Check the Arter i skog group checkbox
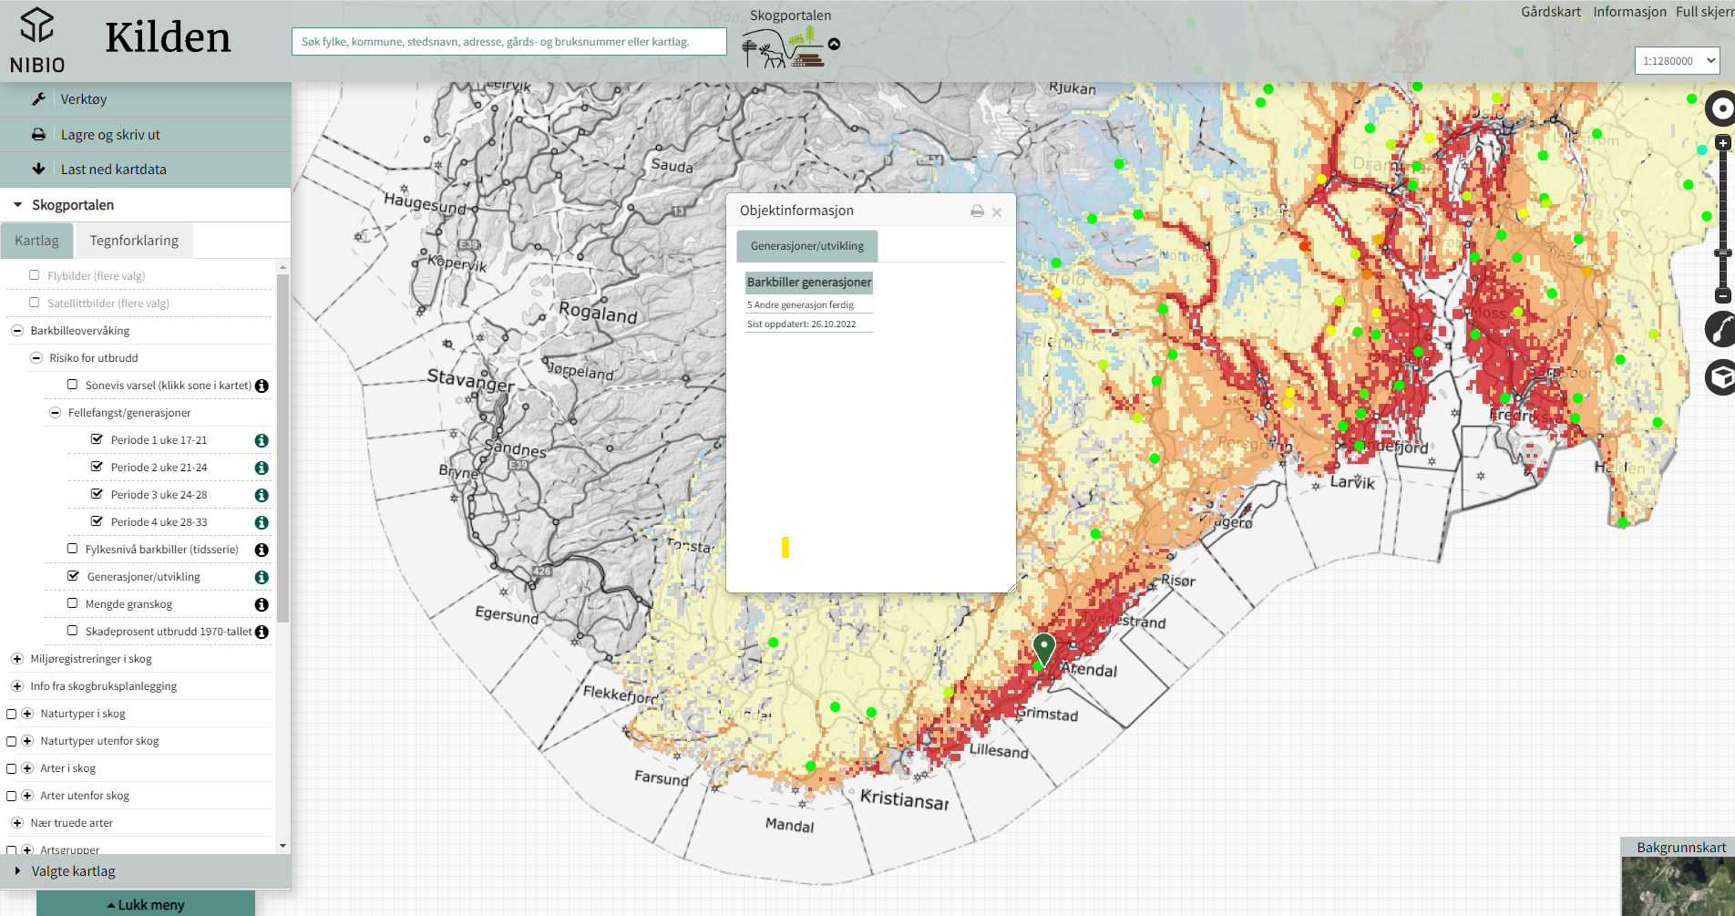Viewport: 1735px width, 916px height. pyautogui.click(x=12, y=768)
